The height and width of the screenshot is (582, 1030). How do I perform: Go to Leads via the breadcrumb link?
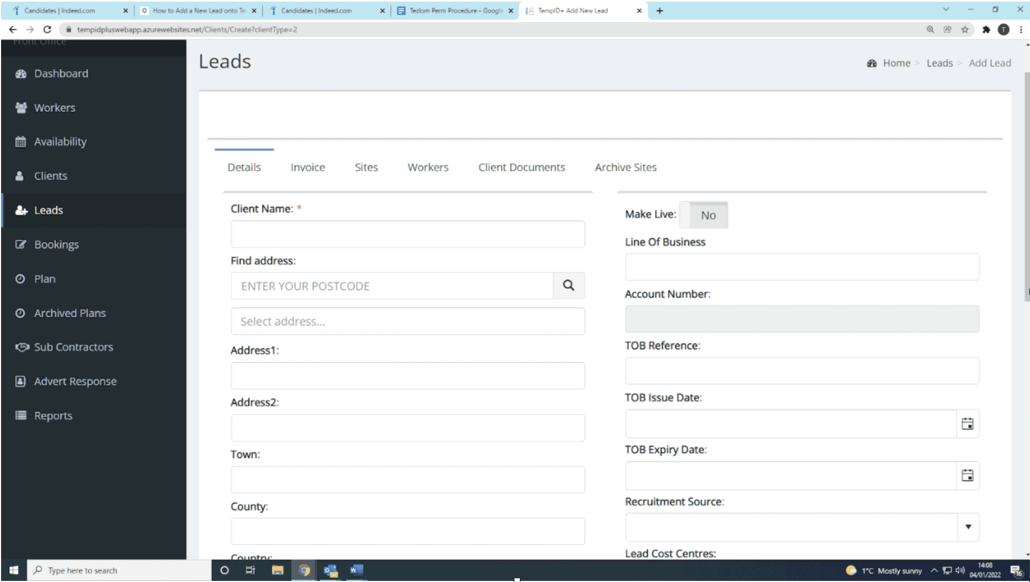(x=939, y=63)
